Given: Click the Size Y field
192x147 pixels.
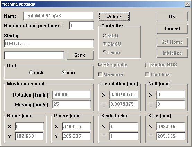Looking at the screenshot, I should (x=171, y=136).
